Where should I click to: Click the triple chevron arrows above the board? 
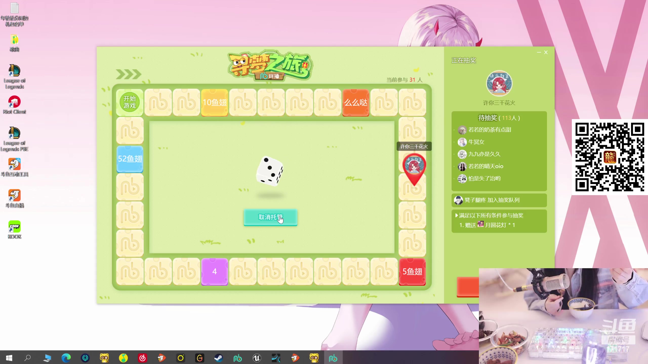128,74
